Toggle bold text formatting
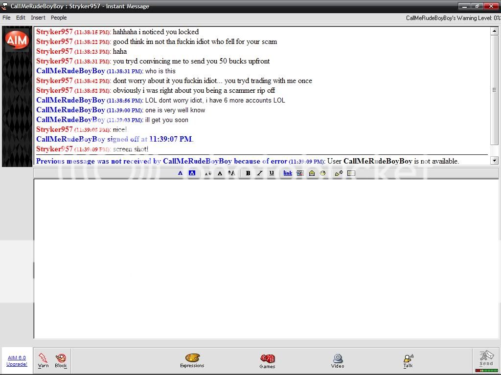This screenshot has width=501, height=375. point(248,173)
